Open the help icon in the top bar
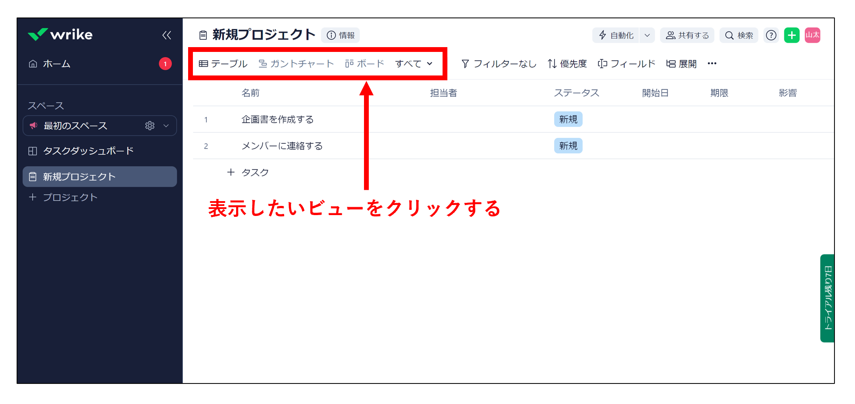Screen dimensions: 855x404 (x=771, y=35)
